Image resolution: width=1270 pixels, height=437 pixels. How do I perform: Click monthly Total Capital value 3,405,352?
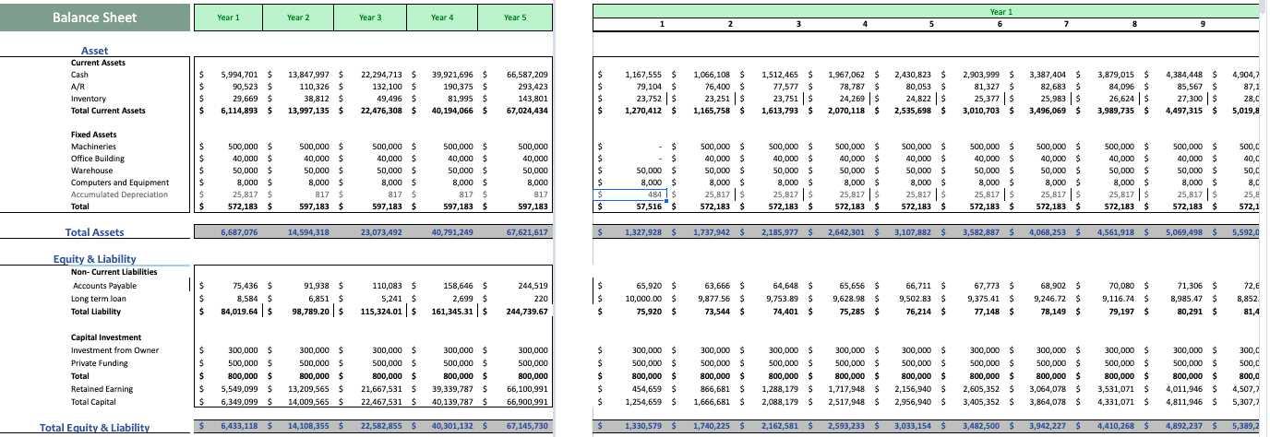(x=988, y=402)
